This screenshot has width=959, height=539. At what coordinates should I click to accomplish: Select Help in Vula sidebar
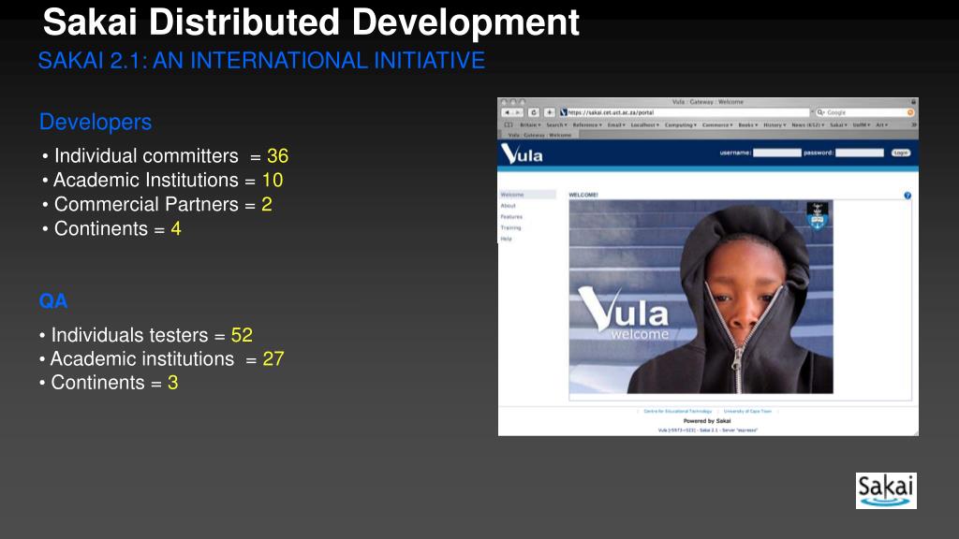click(x=507, y=239)
